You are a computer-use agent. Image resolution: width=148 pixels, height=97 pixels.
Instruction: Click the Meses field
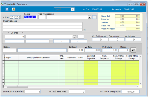pyautogui.click(x=124, y=50)
